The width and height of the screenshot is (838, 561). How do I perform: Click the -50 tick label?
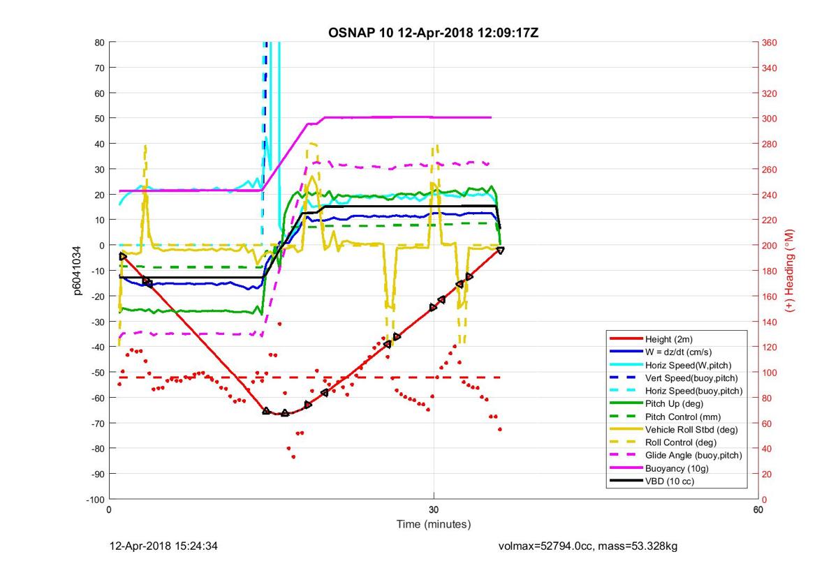tap(97, 373)
